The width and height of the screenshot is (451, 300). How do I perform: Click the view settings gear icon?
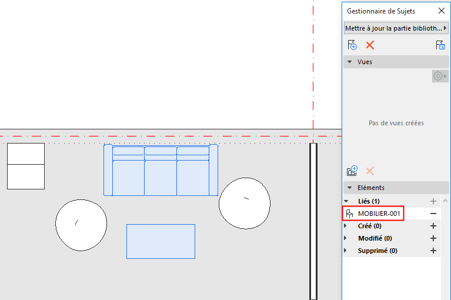pos(438,76)
